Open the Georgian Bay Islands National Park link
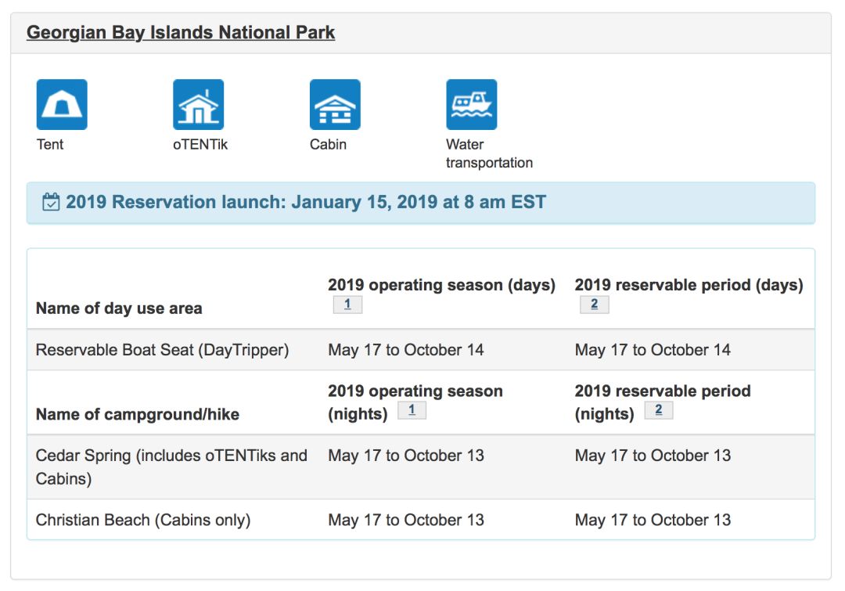Screen dimensions: 845x591 coord(181,32)
